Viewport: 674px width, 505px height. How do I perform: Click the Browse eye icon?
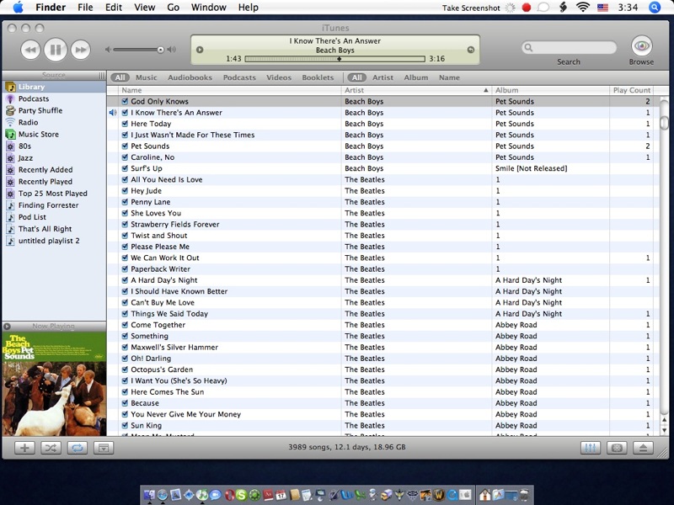[x=641, y=46]
